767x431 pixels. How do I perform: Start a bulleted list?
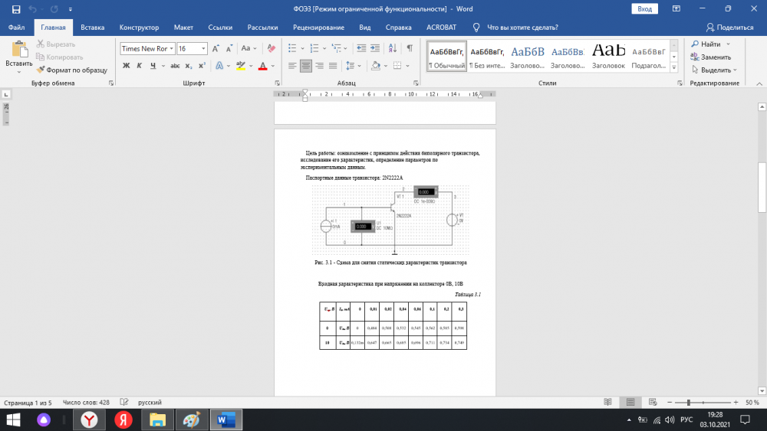point(292,48)
